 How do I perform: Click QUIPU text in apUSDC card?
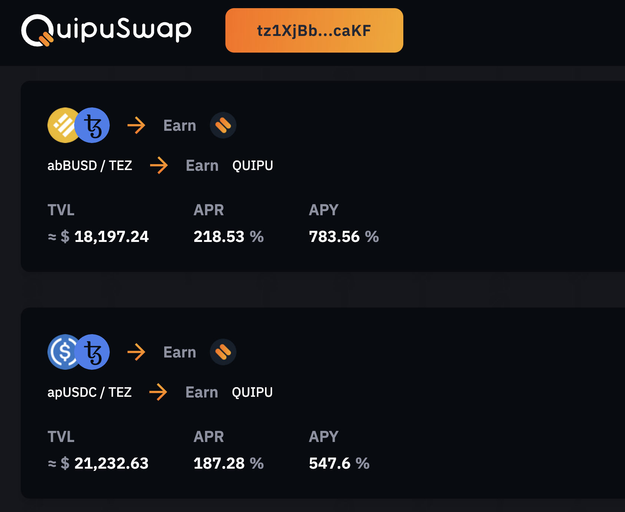(252, 392)
